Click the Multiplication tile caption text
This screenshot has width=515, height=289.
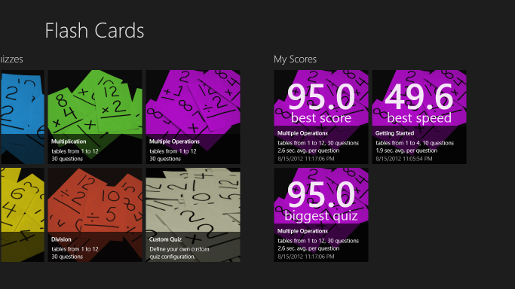tap(69, 141)
